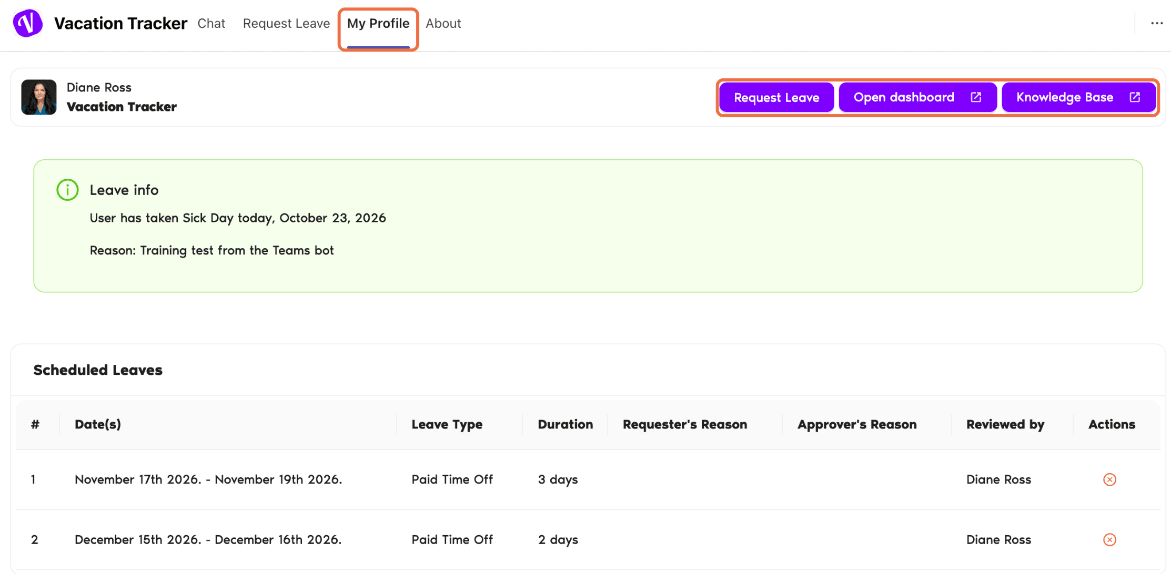The height and width of the screenshot is (574, 1171).
Task: Select the November 17th 2026 date range
Action: click(208, 479)
